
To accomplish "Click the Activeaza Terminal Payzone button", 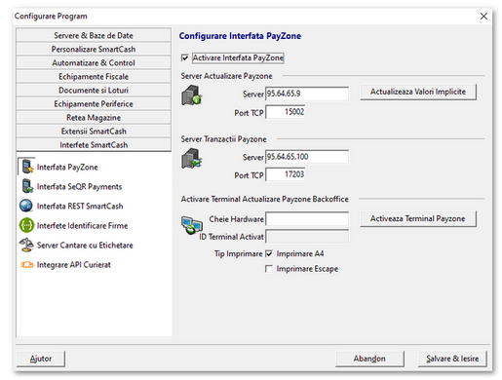I will 418,218.
